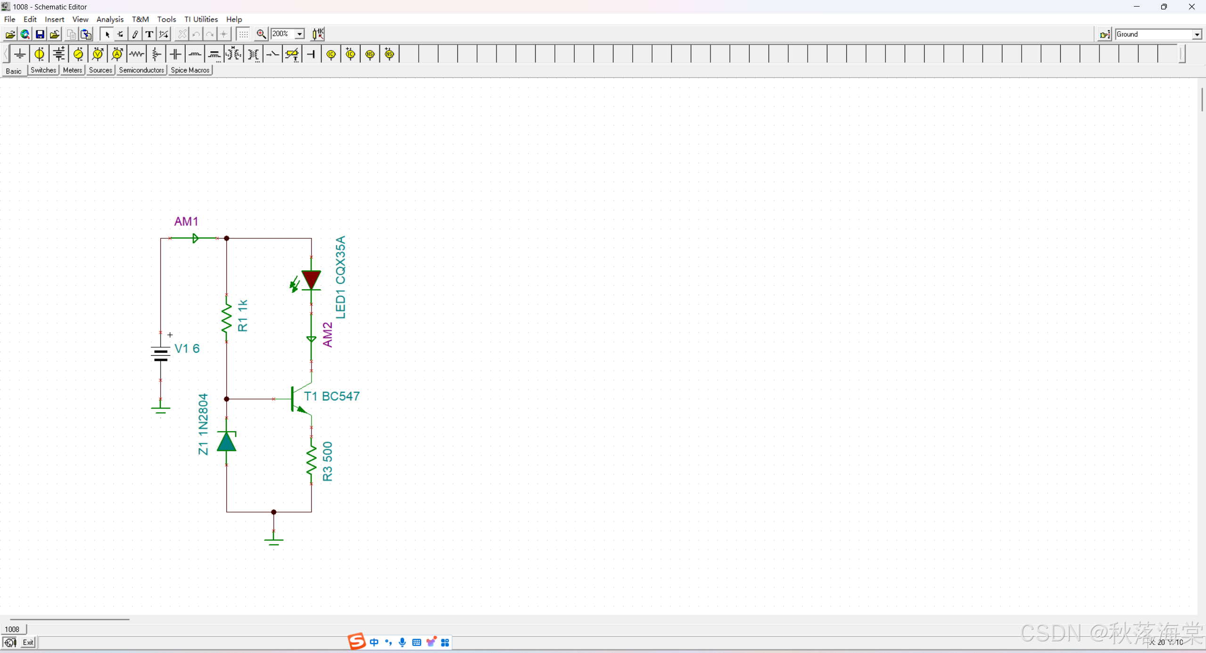Open the Analysis menu
Screen dimensions: 1206x653
tap(109, 19)
